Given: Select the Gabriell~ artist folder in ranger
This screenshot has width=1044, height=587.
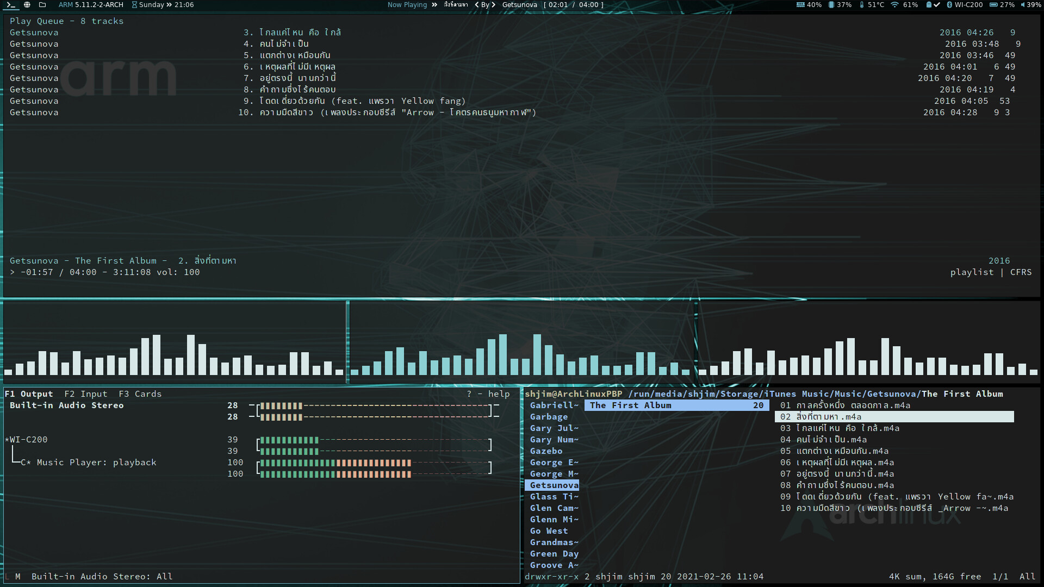Looking at the screenshot, I should coord(555,405).
